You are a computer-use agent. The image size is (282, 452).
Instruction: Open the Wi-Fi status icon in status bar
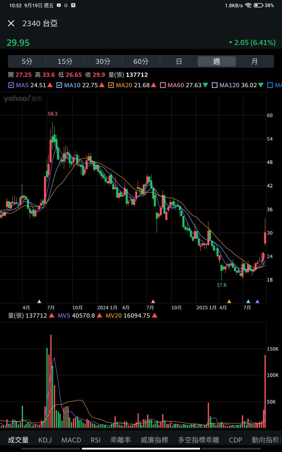tap(248, 6)
